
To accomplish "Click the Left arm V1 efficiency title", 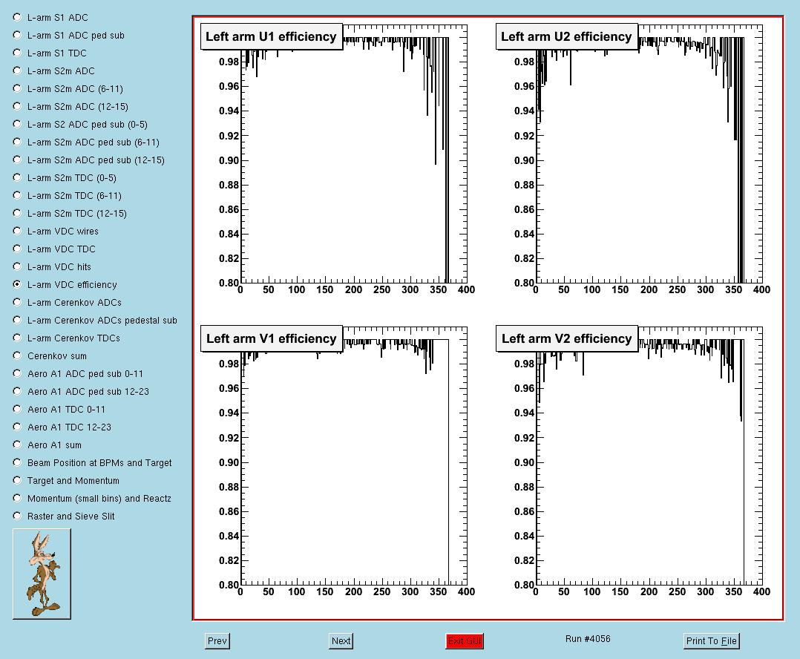I will (272, 338).
